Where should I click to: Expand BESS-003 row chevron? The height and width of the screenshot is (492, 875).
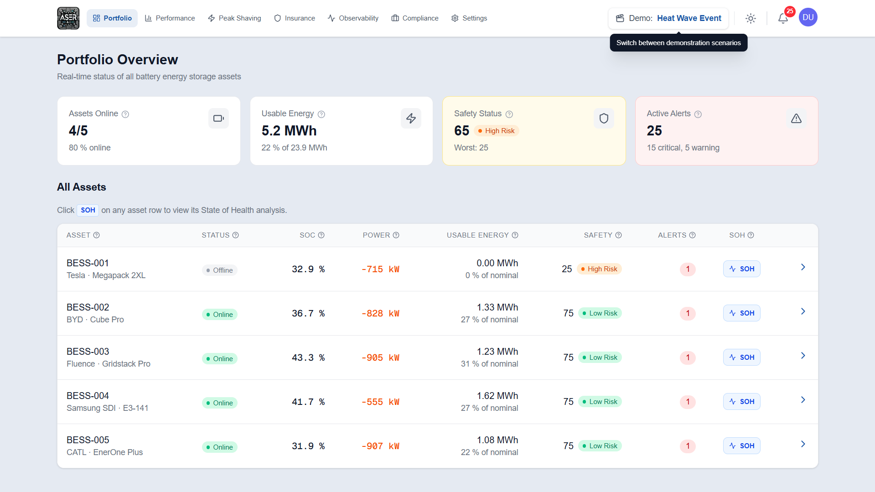click(x=803, y=356)
